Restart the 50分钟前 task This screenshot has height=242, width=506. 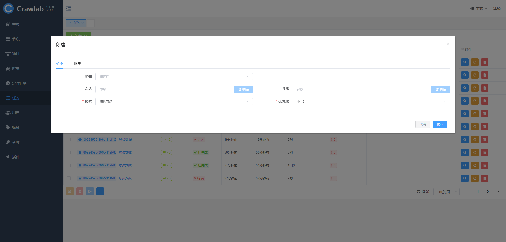475,152
